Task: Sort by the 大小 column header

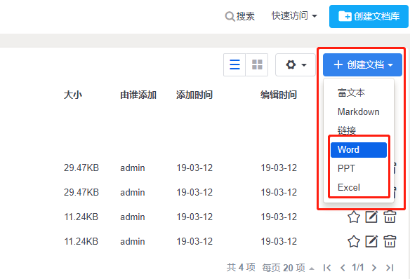Action: pos(73,95)
